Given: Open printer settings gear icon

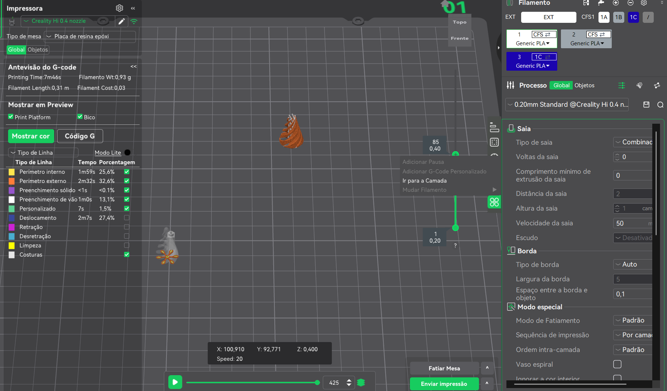Looking at the screenshot, I should pyautogui.click(x=119, y=8).
